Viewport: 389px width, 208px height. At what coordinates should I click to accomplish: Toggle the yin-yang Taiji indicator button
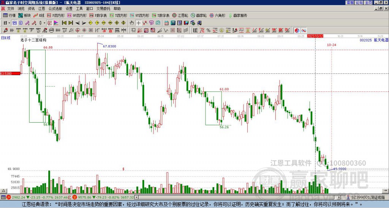[297, 30]
